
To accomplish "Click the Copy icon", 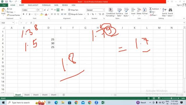I will (8, 12).
